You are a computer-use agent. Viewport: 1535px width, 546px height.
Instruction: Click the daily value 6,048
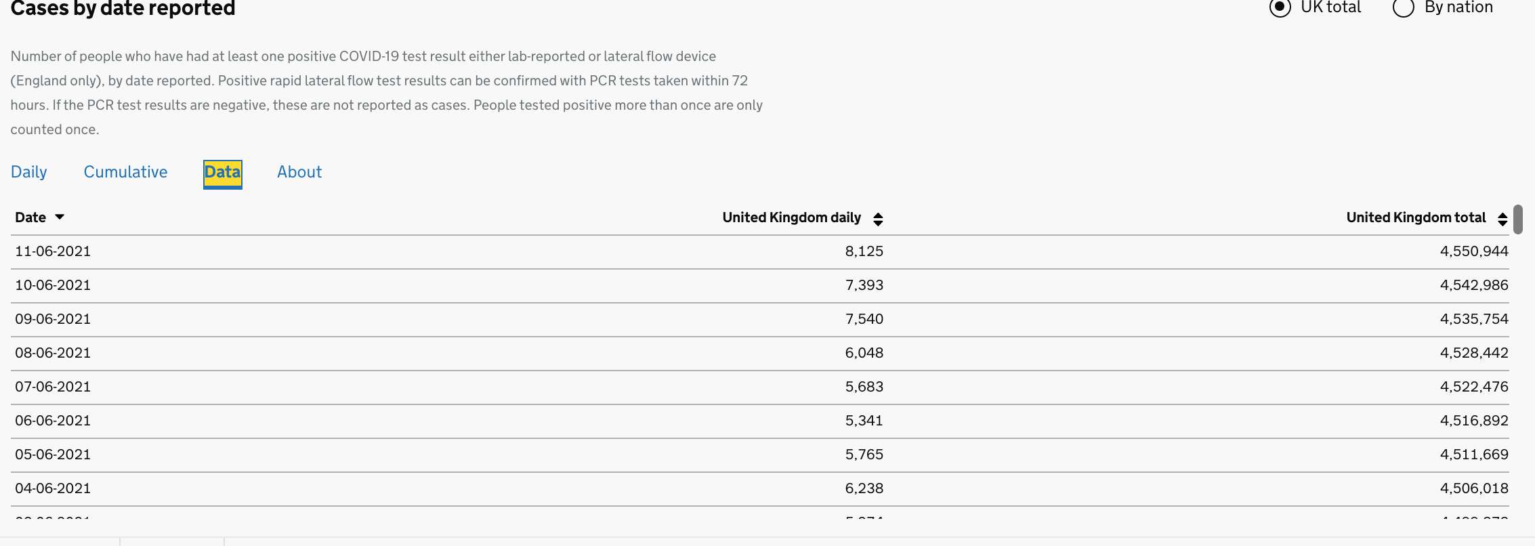pyautogui.click(x=864, y=353)
